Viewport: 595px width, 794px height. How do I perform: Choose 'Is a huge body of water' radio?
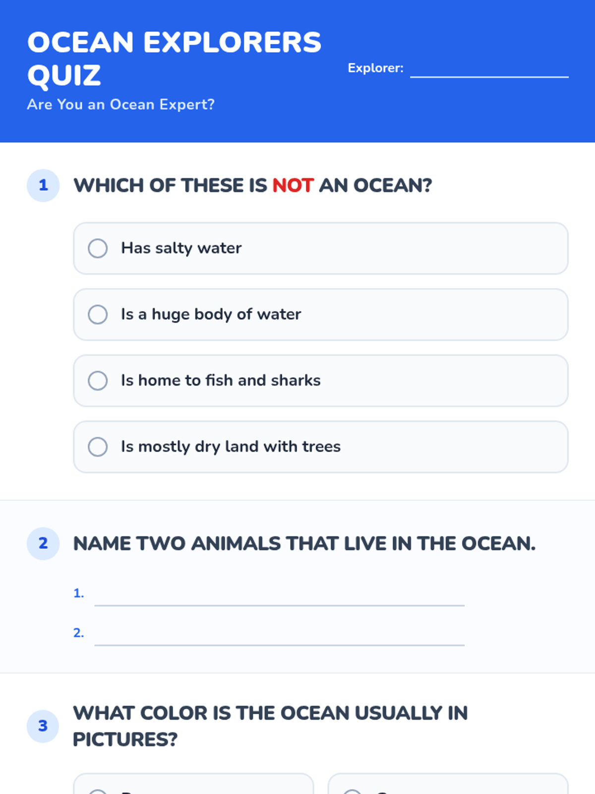tap(98, 314)
